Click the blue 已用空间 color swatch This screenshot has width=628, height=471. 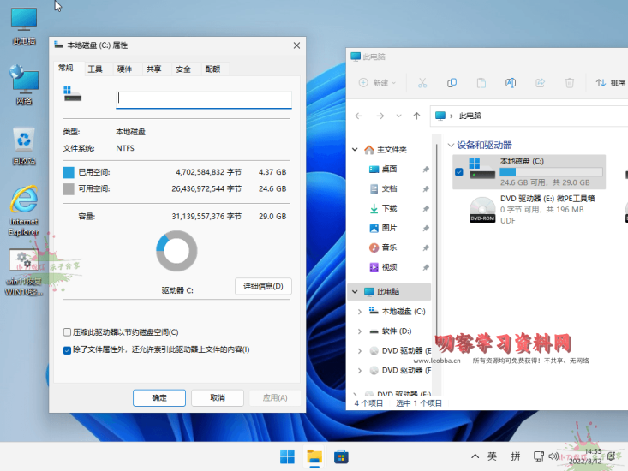69,172
